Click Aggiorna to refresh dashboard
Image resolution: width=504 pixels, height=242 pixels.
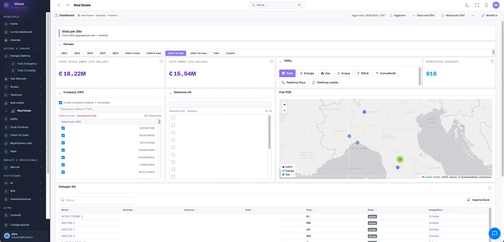pos(398,15)
